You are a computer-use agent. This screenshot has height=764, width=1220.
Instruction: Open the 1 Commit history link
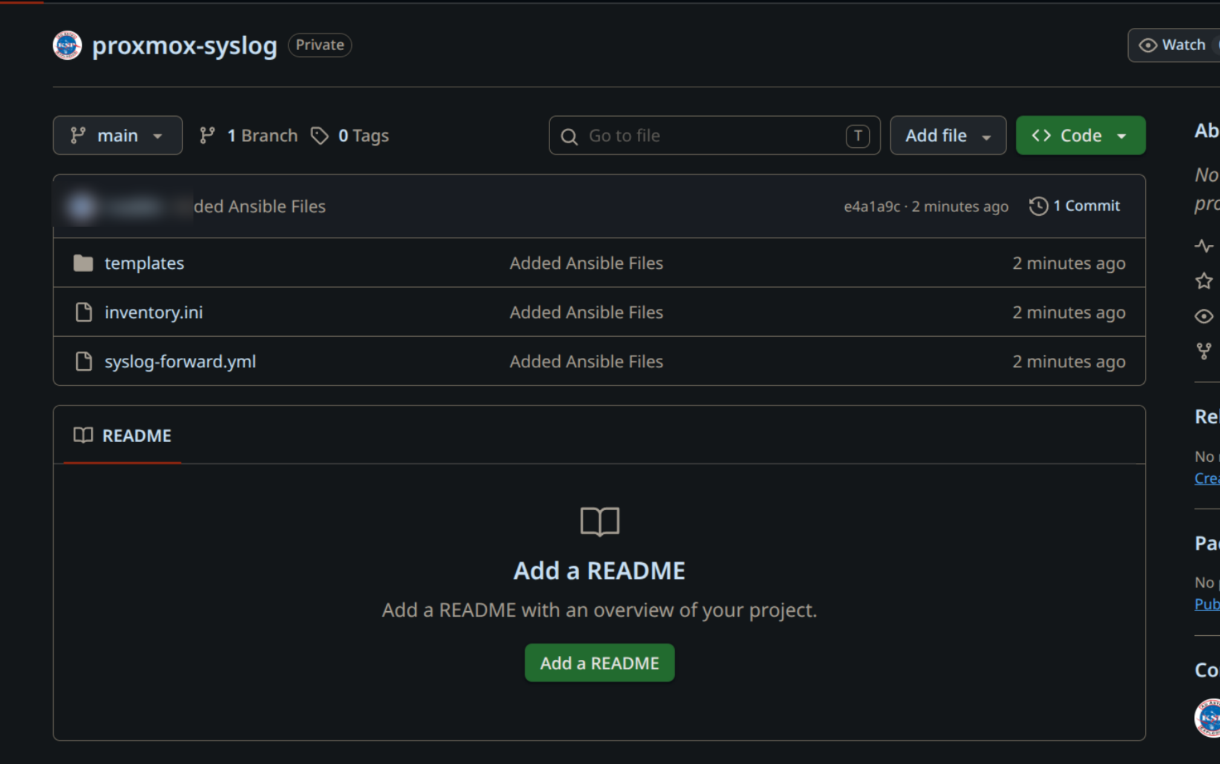[x=1074, y=206]
